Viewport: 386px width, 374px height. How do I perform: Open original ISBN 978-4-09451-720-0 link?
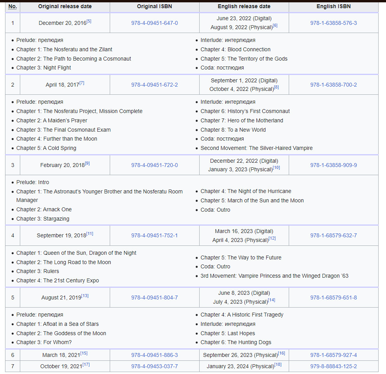tap(154, 165)
